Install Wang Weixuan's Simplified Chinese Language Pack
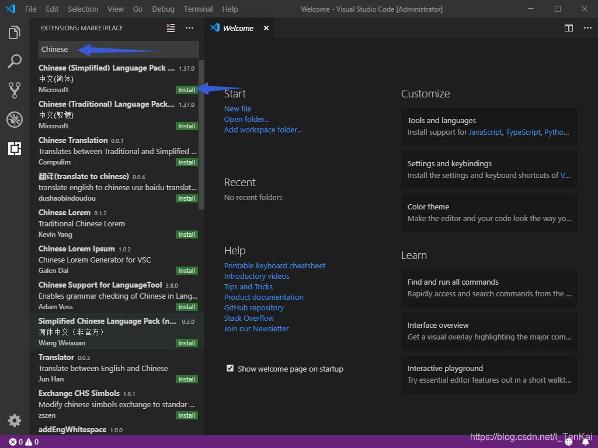The width and height of the screenshot is (598, 448). (x=186, y=343)
